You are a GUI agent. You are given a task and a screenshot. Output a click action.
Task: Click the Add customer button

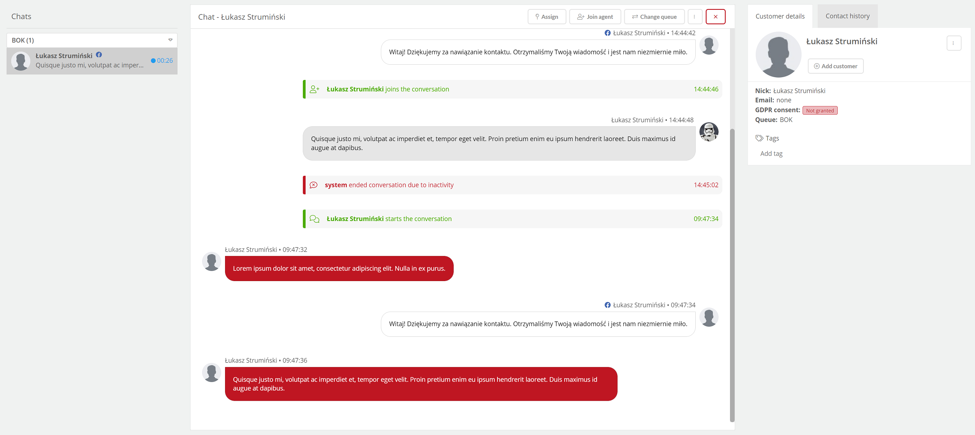(836, 66)
